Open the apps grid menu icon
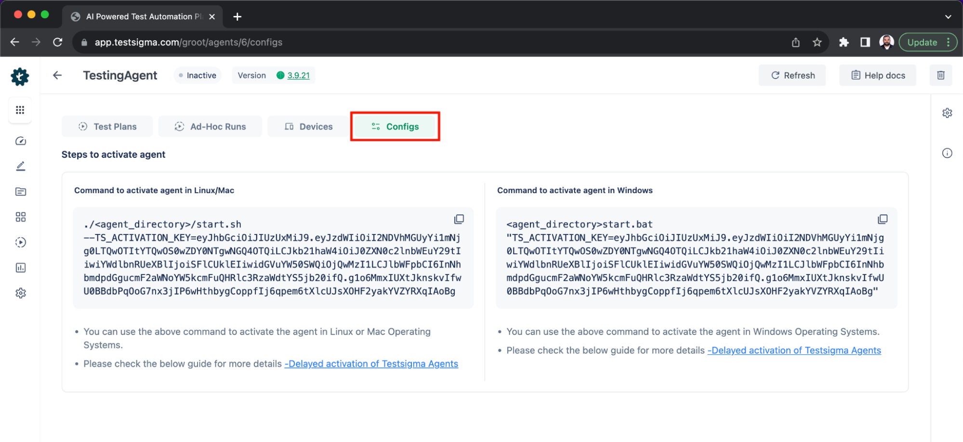963x442 pixels. (20, 110)
